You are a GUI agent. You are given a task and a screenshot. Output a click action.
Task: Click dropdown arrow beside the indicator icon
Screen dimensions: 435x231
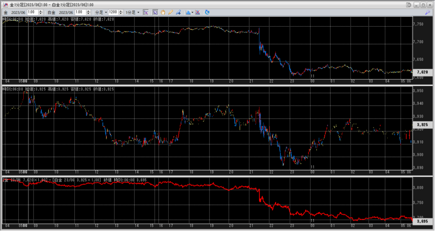(192, 12)
